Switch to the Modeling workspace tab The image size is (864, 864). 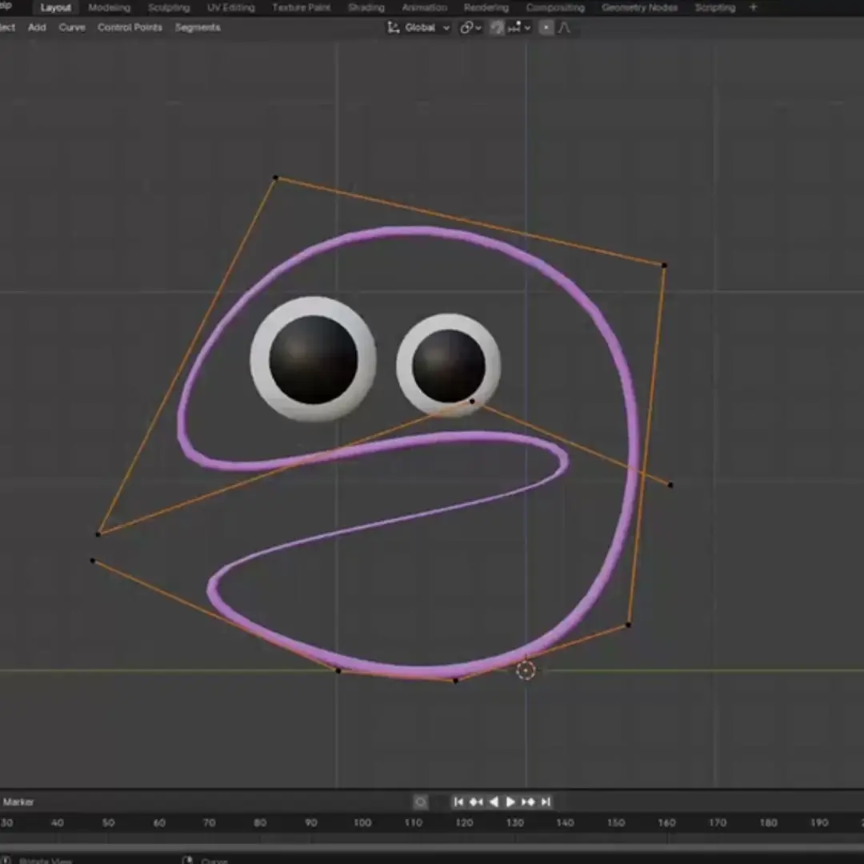pyautogui.click(x=109, y=7)
